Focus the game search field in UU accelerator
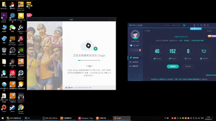The image size is (216, 121). (x=171, y=25)
